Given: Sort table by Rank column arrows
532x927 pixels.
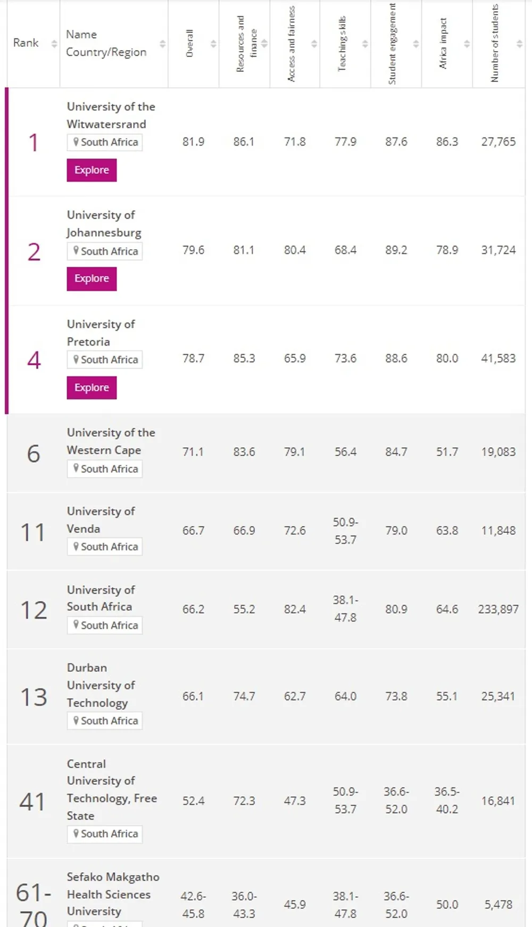Looking at the screenshot, I should (x=54, y=44).
